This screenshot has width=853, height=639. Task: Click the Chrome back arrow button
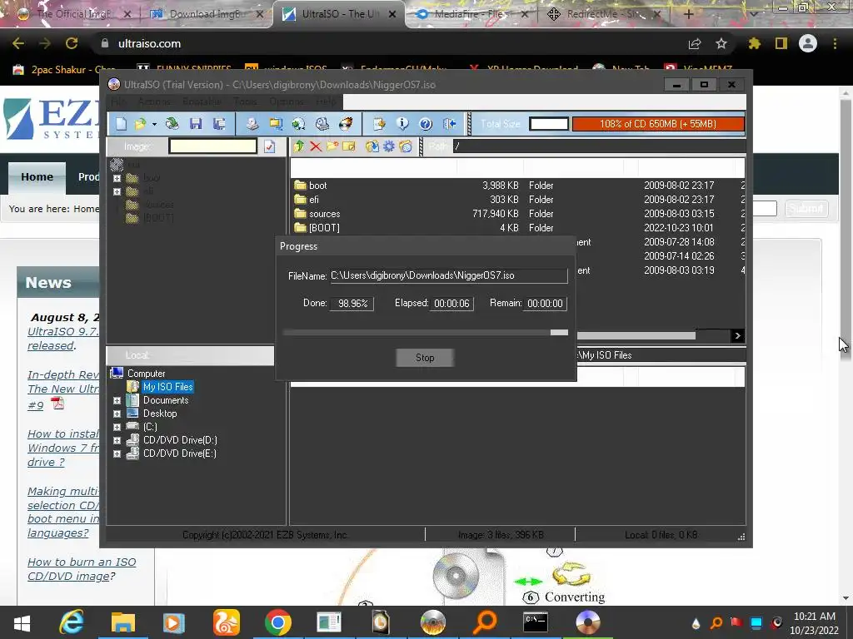[18, 43]
